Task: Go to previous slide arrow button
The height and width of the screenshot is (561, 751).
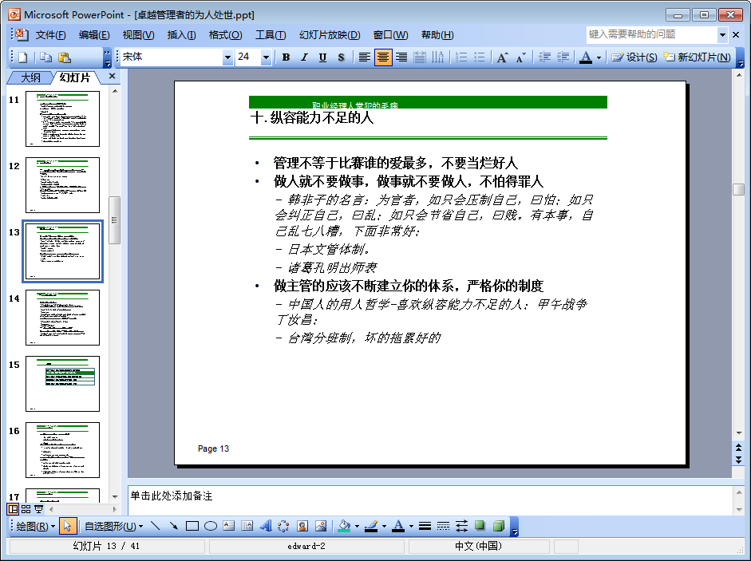Action: pyautogui.click(x=738, y=447)
